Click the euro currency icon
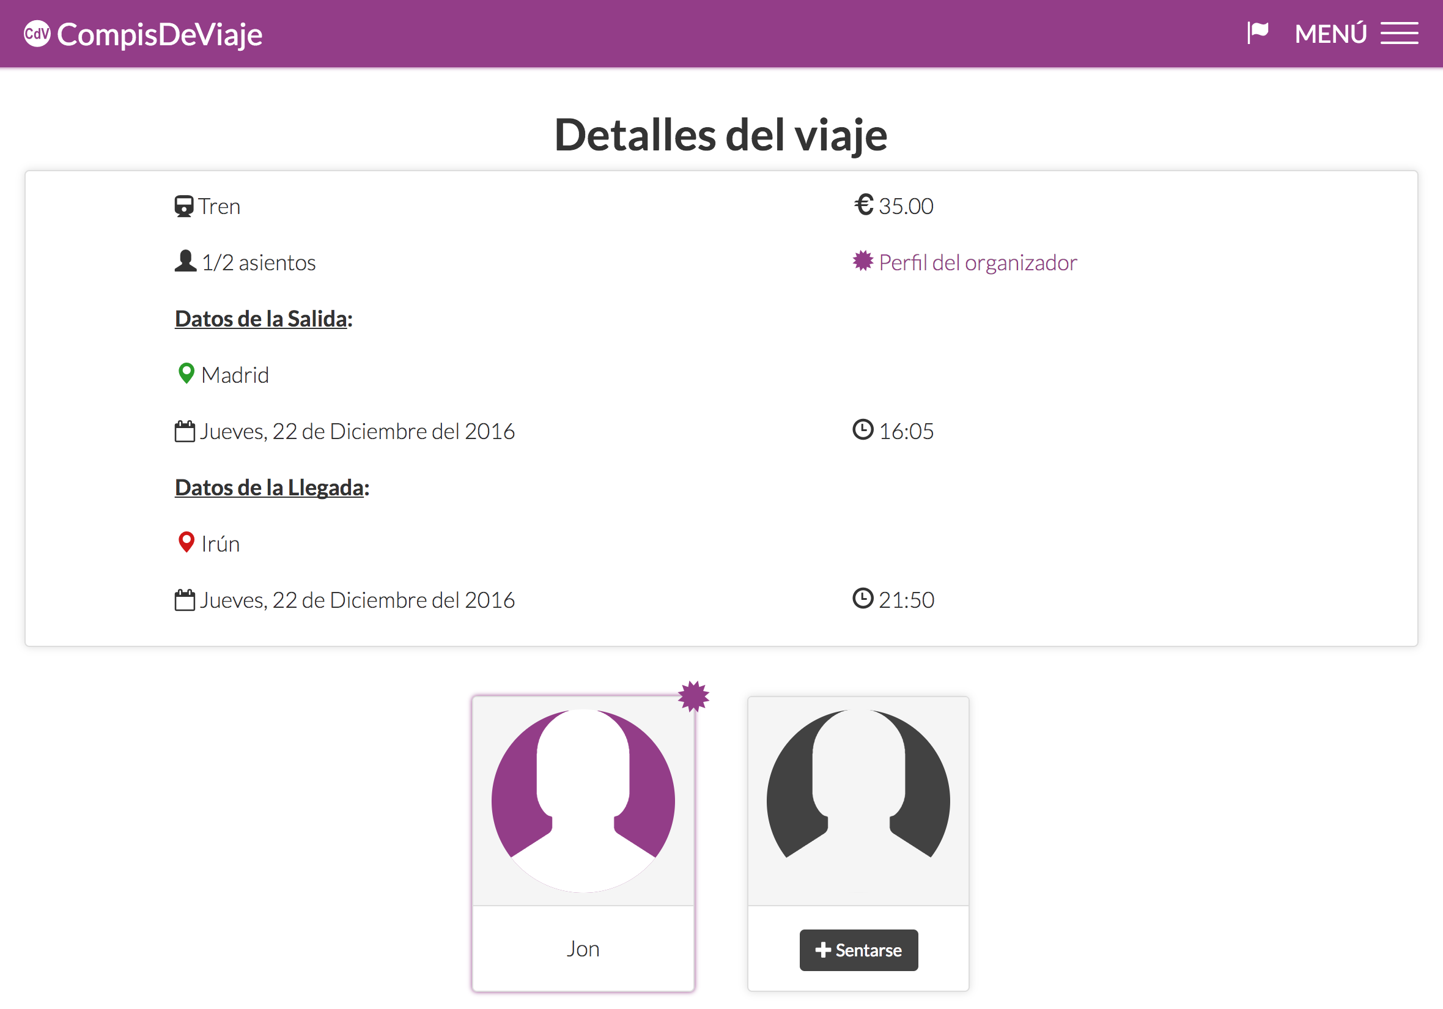1443x1009 pixels. coord(863,205)
